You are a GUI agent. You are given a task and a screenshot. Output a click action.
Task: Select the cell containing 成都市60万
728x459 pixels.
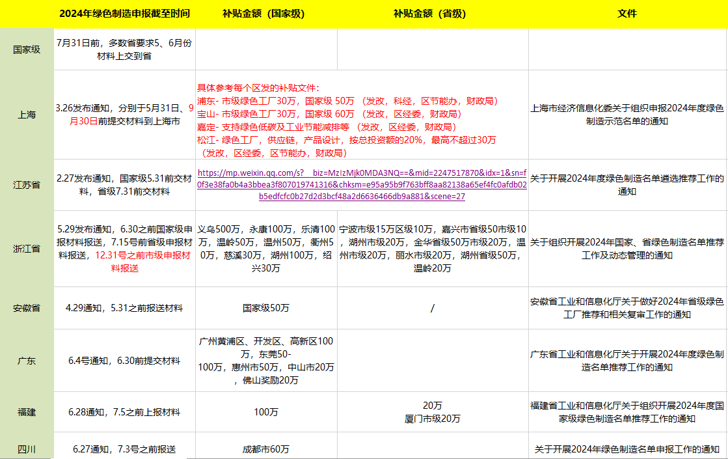click(266, 449)
